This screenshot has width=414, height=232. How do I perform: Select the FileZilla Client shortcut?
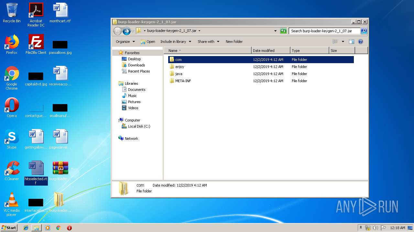(36, 44)
